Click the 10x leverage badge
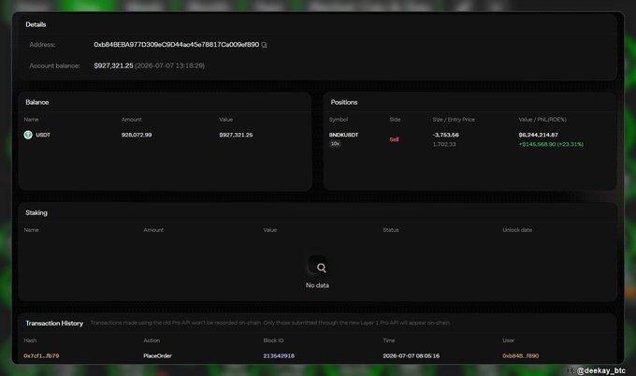Image resolution: width=636 pixels, height=376 pixels. tap(335, 144)
